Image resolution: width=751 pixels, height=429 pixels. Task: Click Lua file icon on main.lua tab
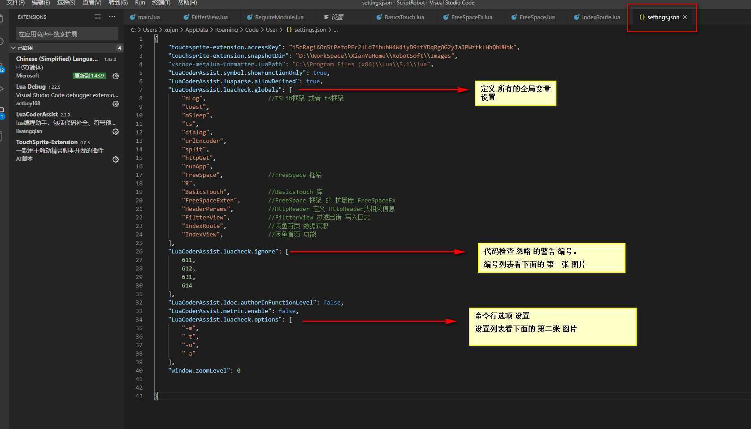(133, 17)
